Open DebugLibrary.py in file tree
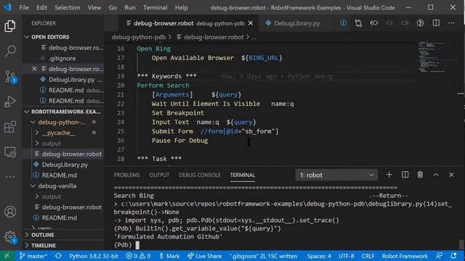The height and width of the screenshot is (261, 465). coord(65,165)
